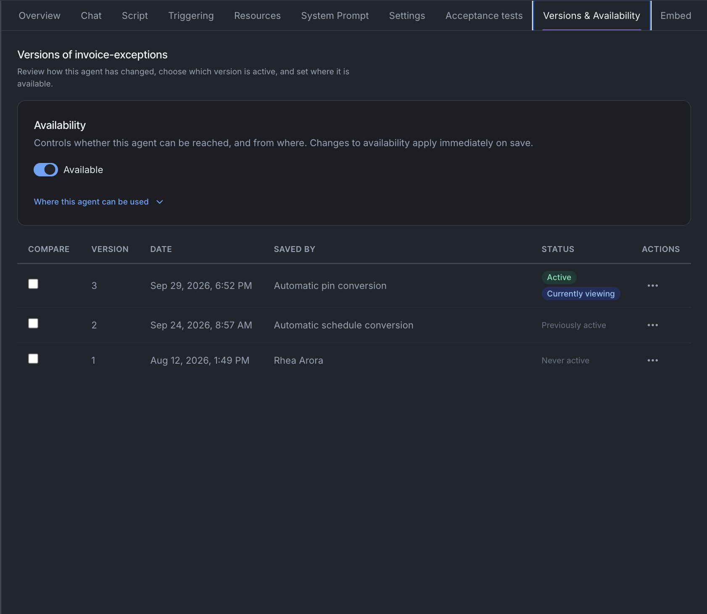Click the STATUS column header
707x614 pixels.
coord(557,249)
